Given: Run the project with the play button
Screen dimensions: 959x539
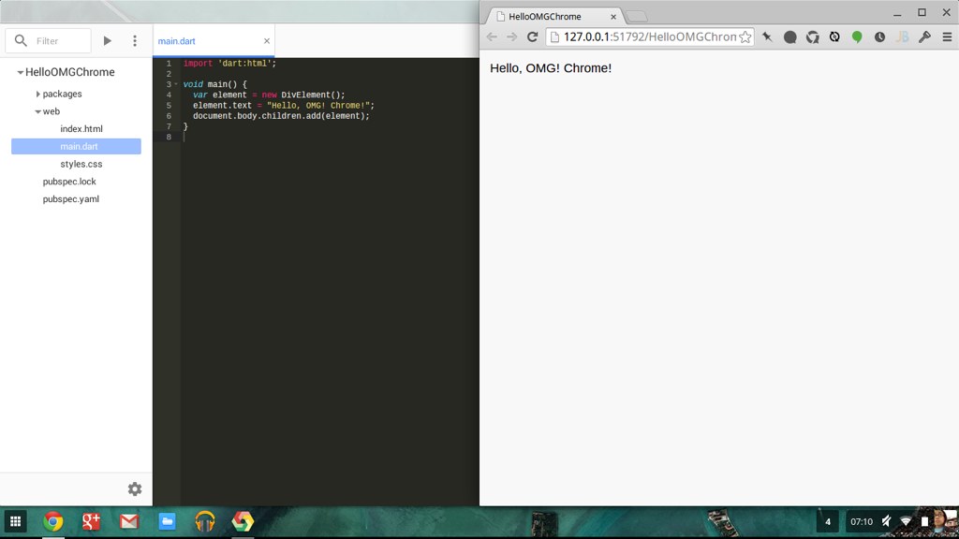Looking at the screenshot, I should pos(108,41).
